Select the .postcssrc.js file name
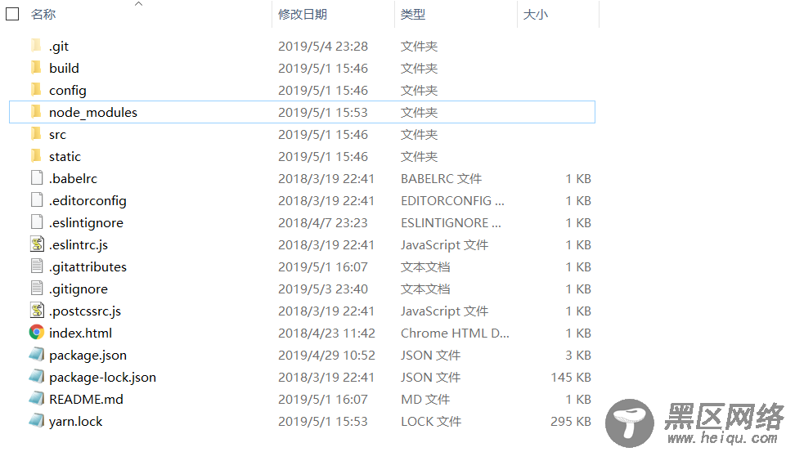The image size is (795, 452). point(85,311)
